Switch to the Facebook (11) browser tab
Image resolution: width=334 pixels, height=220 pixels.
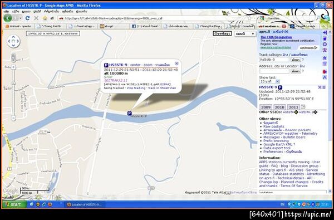145,26
